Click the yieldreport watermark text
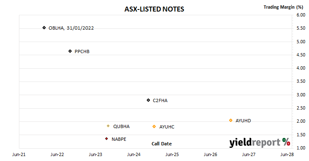Viewport: 309px width, 161px height. 255,142
